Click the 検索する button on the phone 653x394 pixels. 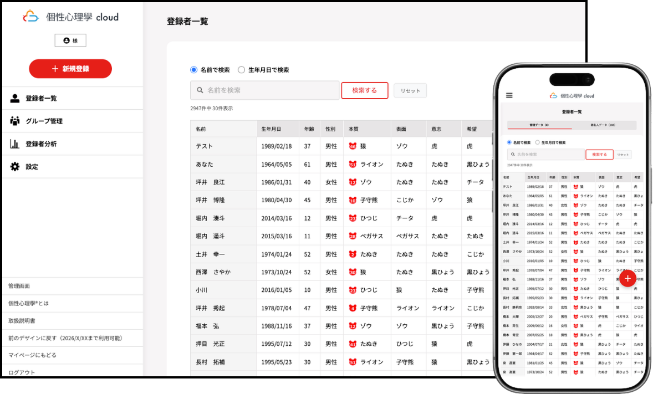pos(599,155)
